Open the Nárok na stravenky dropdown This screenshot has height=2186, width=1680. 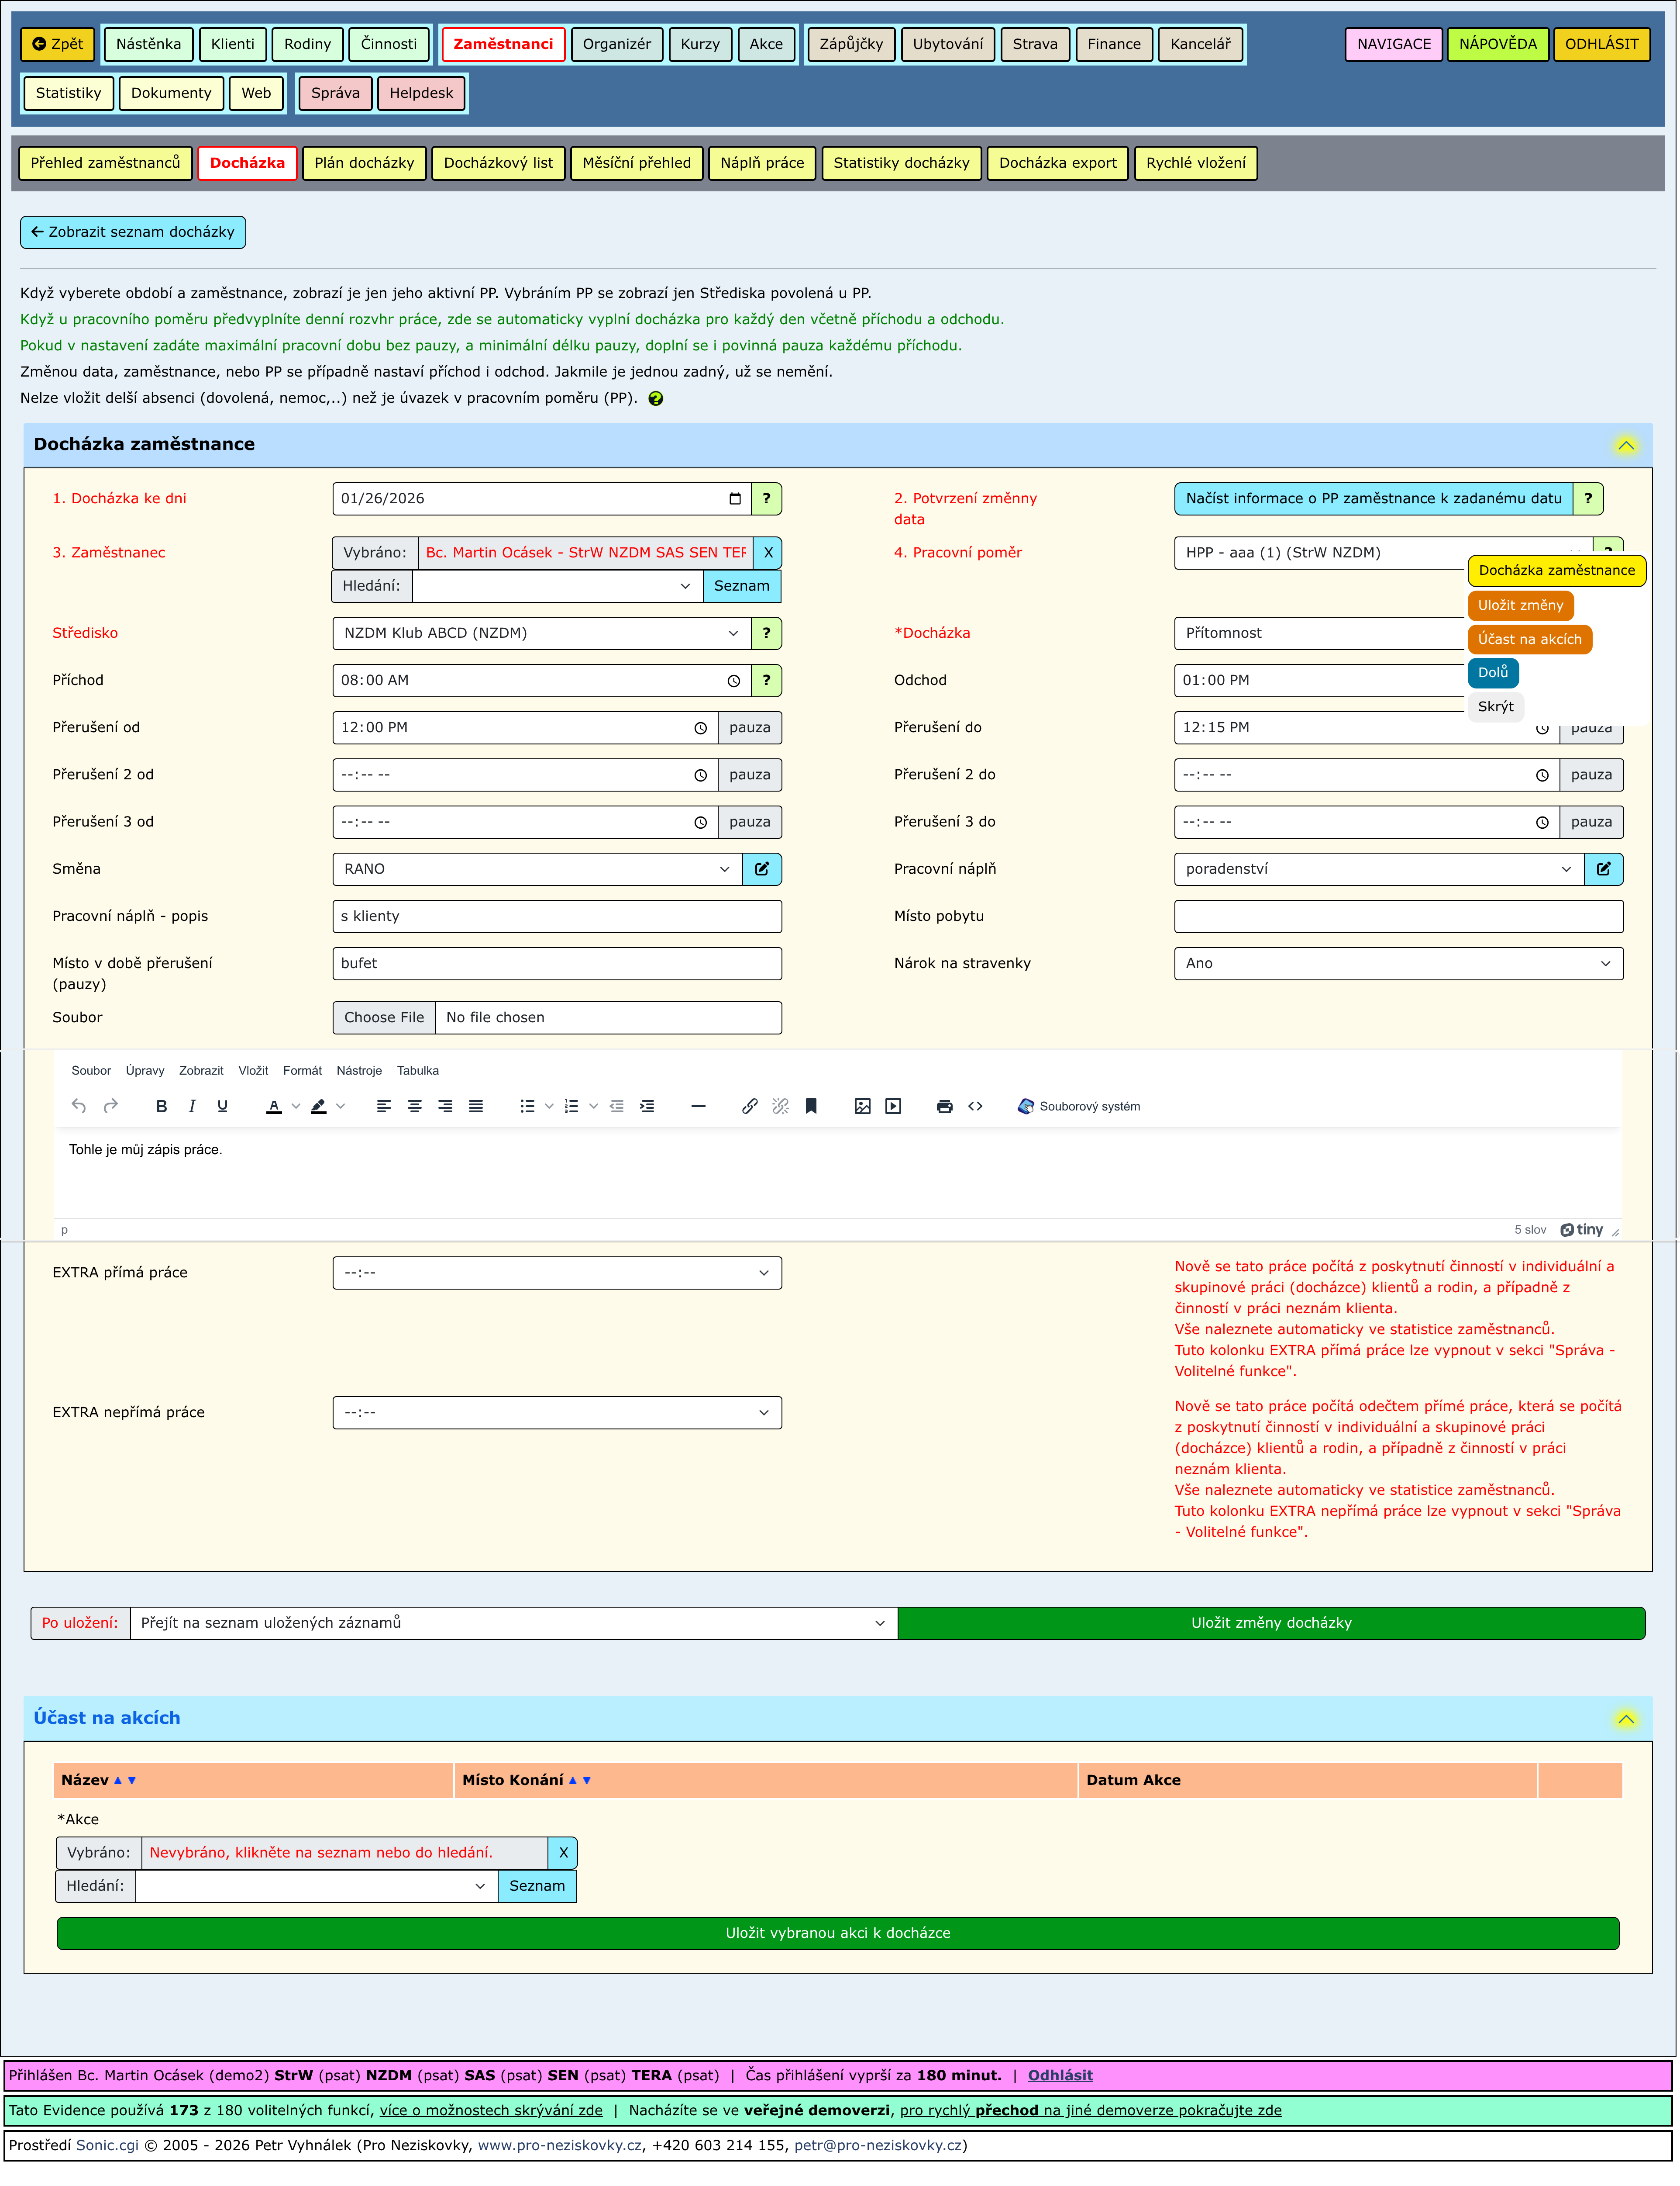[x=1397, y=962]
